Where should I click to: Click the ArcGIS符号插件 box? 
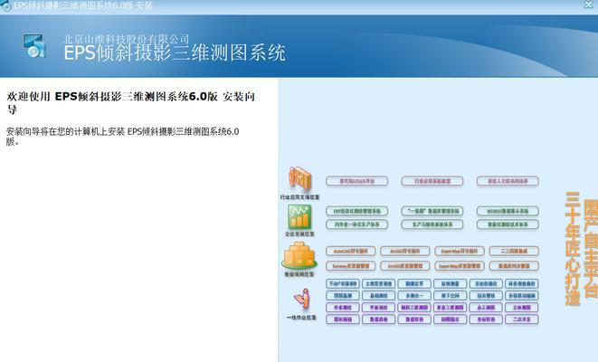click(x=405, y=251)
